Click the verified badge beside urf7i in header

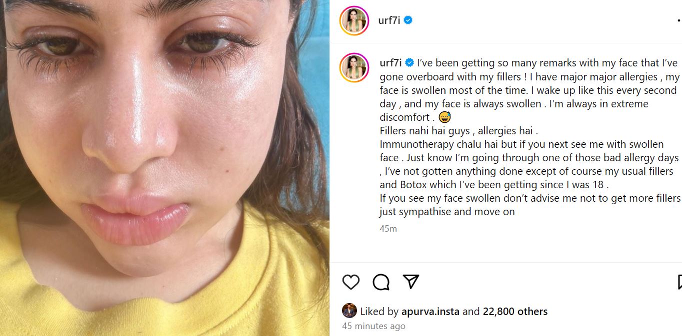pyautogui.click(x=408, y=21)
